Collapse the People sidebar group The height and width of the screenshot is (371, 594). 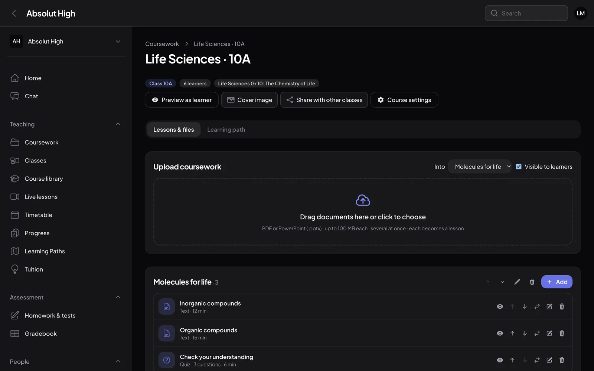[118, 361]
